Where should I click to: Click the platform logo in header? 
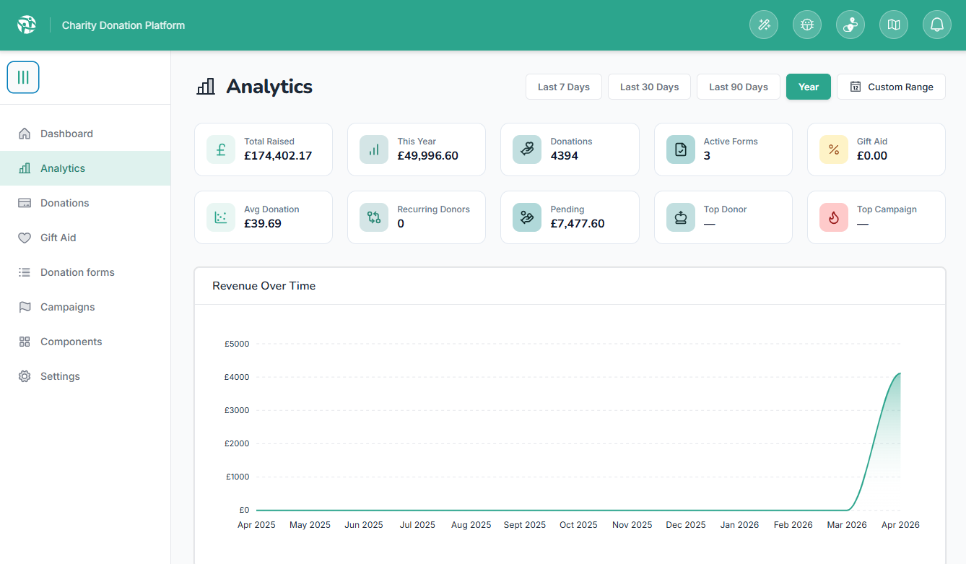pyautogui.click(x=27, y=25)
